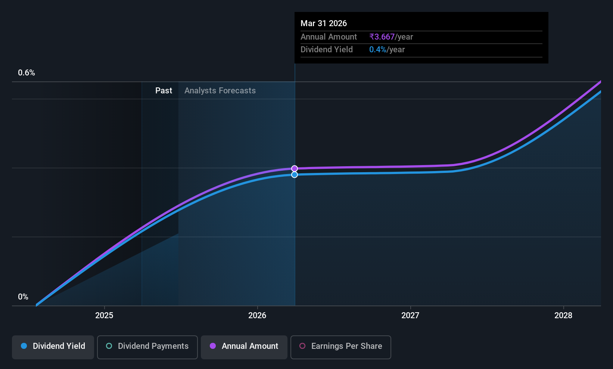Click the 2027 x-axis label

coord(410,315)
